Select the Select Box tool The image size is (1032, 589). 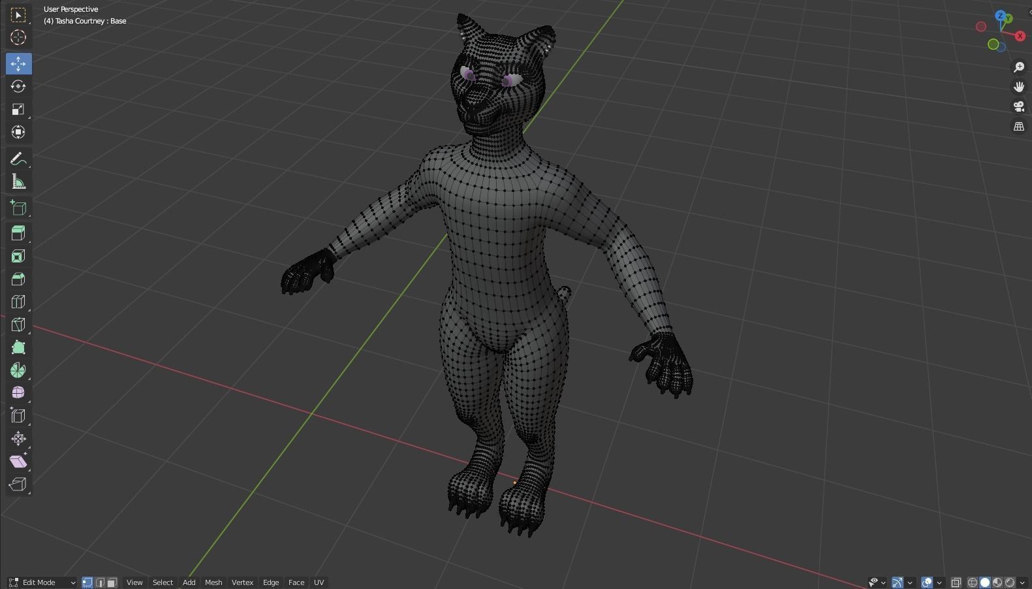(x=18, y=14)
